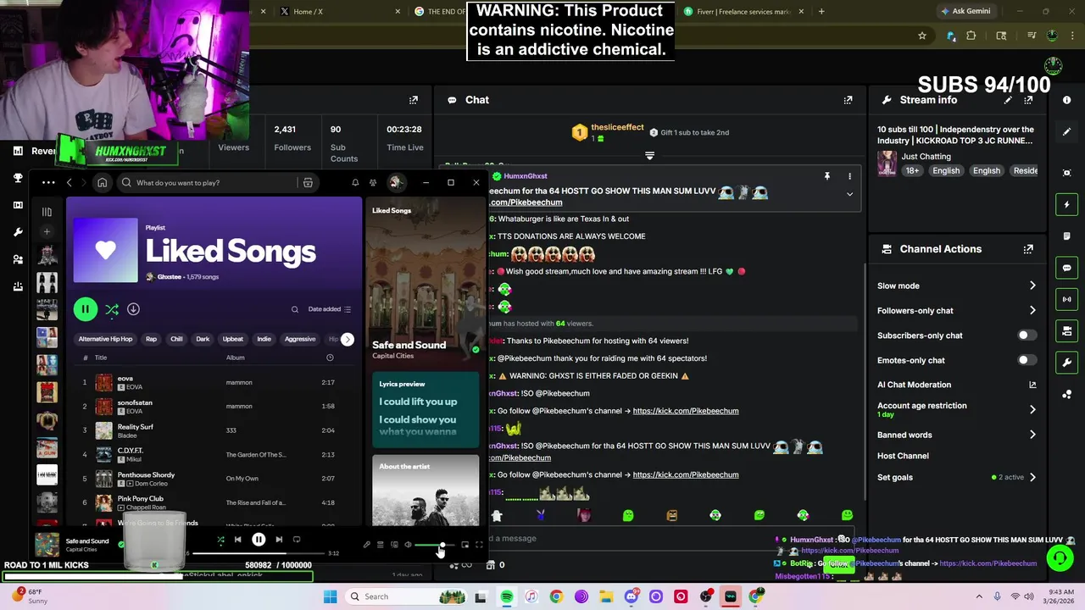Expand Slow mode settings
This screenshot has width=1085, height=610.
click(x=956, y=286)
